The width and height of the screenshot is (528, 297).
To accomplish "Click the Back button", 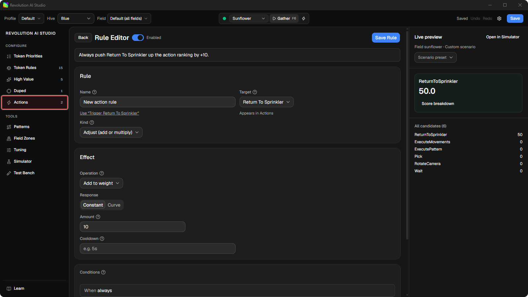I will point(83,38).
